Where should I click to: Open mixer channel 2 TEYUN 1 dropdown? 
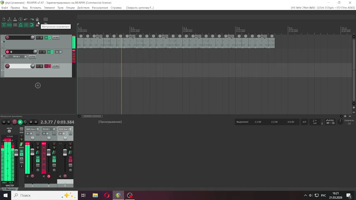click(49, 129)
